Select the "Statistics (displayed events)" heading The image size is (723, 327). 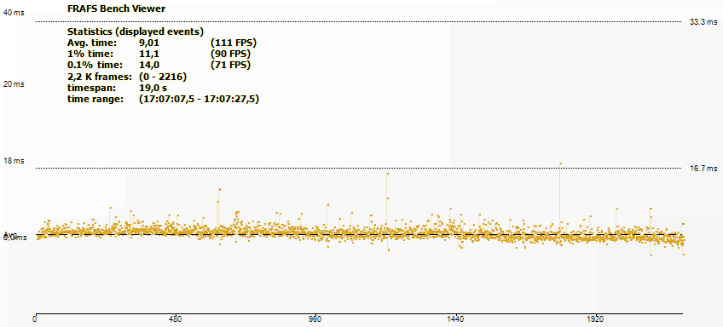[x=136, y=32]
